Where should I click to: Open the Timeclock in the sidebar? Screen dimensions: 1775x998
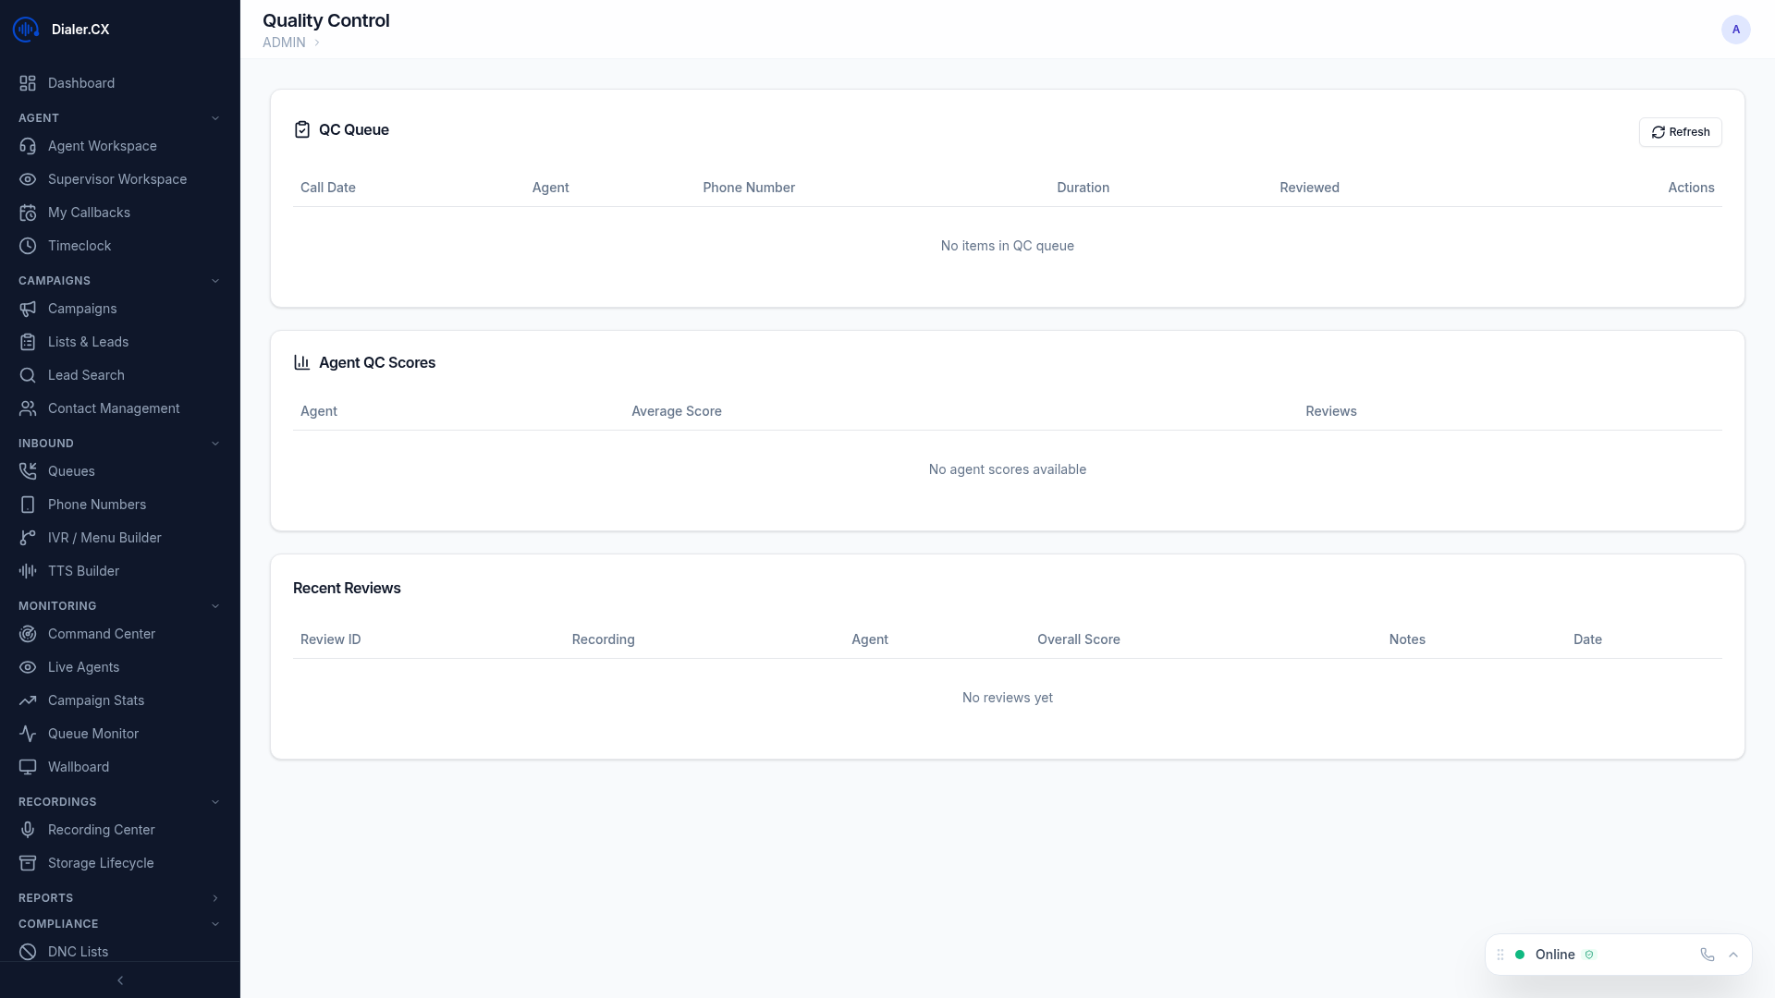80,246
